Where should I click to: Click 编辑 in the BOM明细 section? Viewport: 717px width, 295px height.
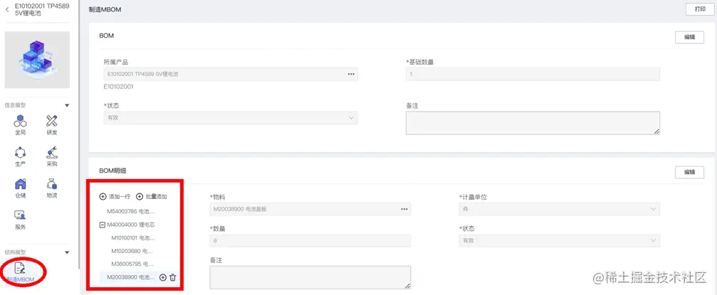click(x=689, y=172)
